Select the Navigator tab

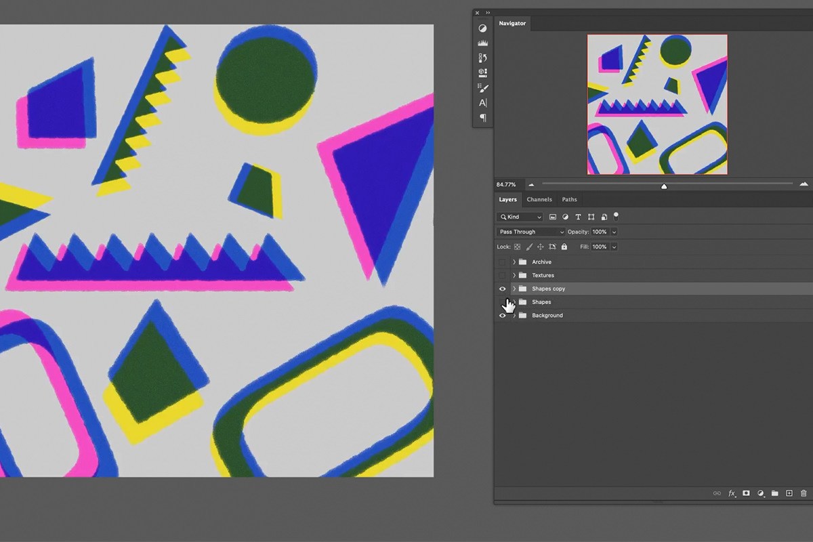click(x=512, y=23)
